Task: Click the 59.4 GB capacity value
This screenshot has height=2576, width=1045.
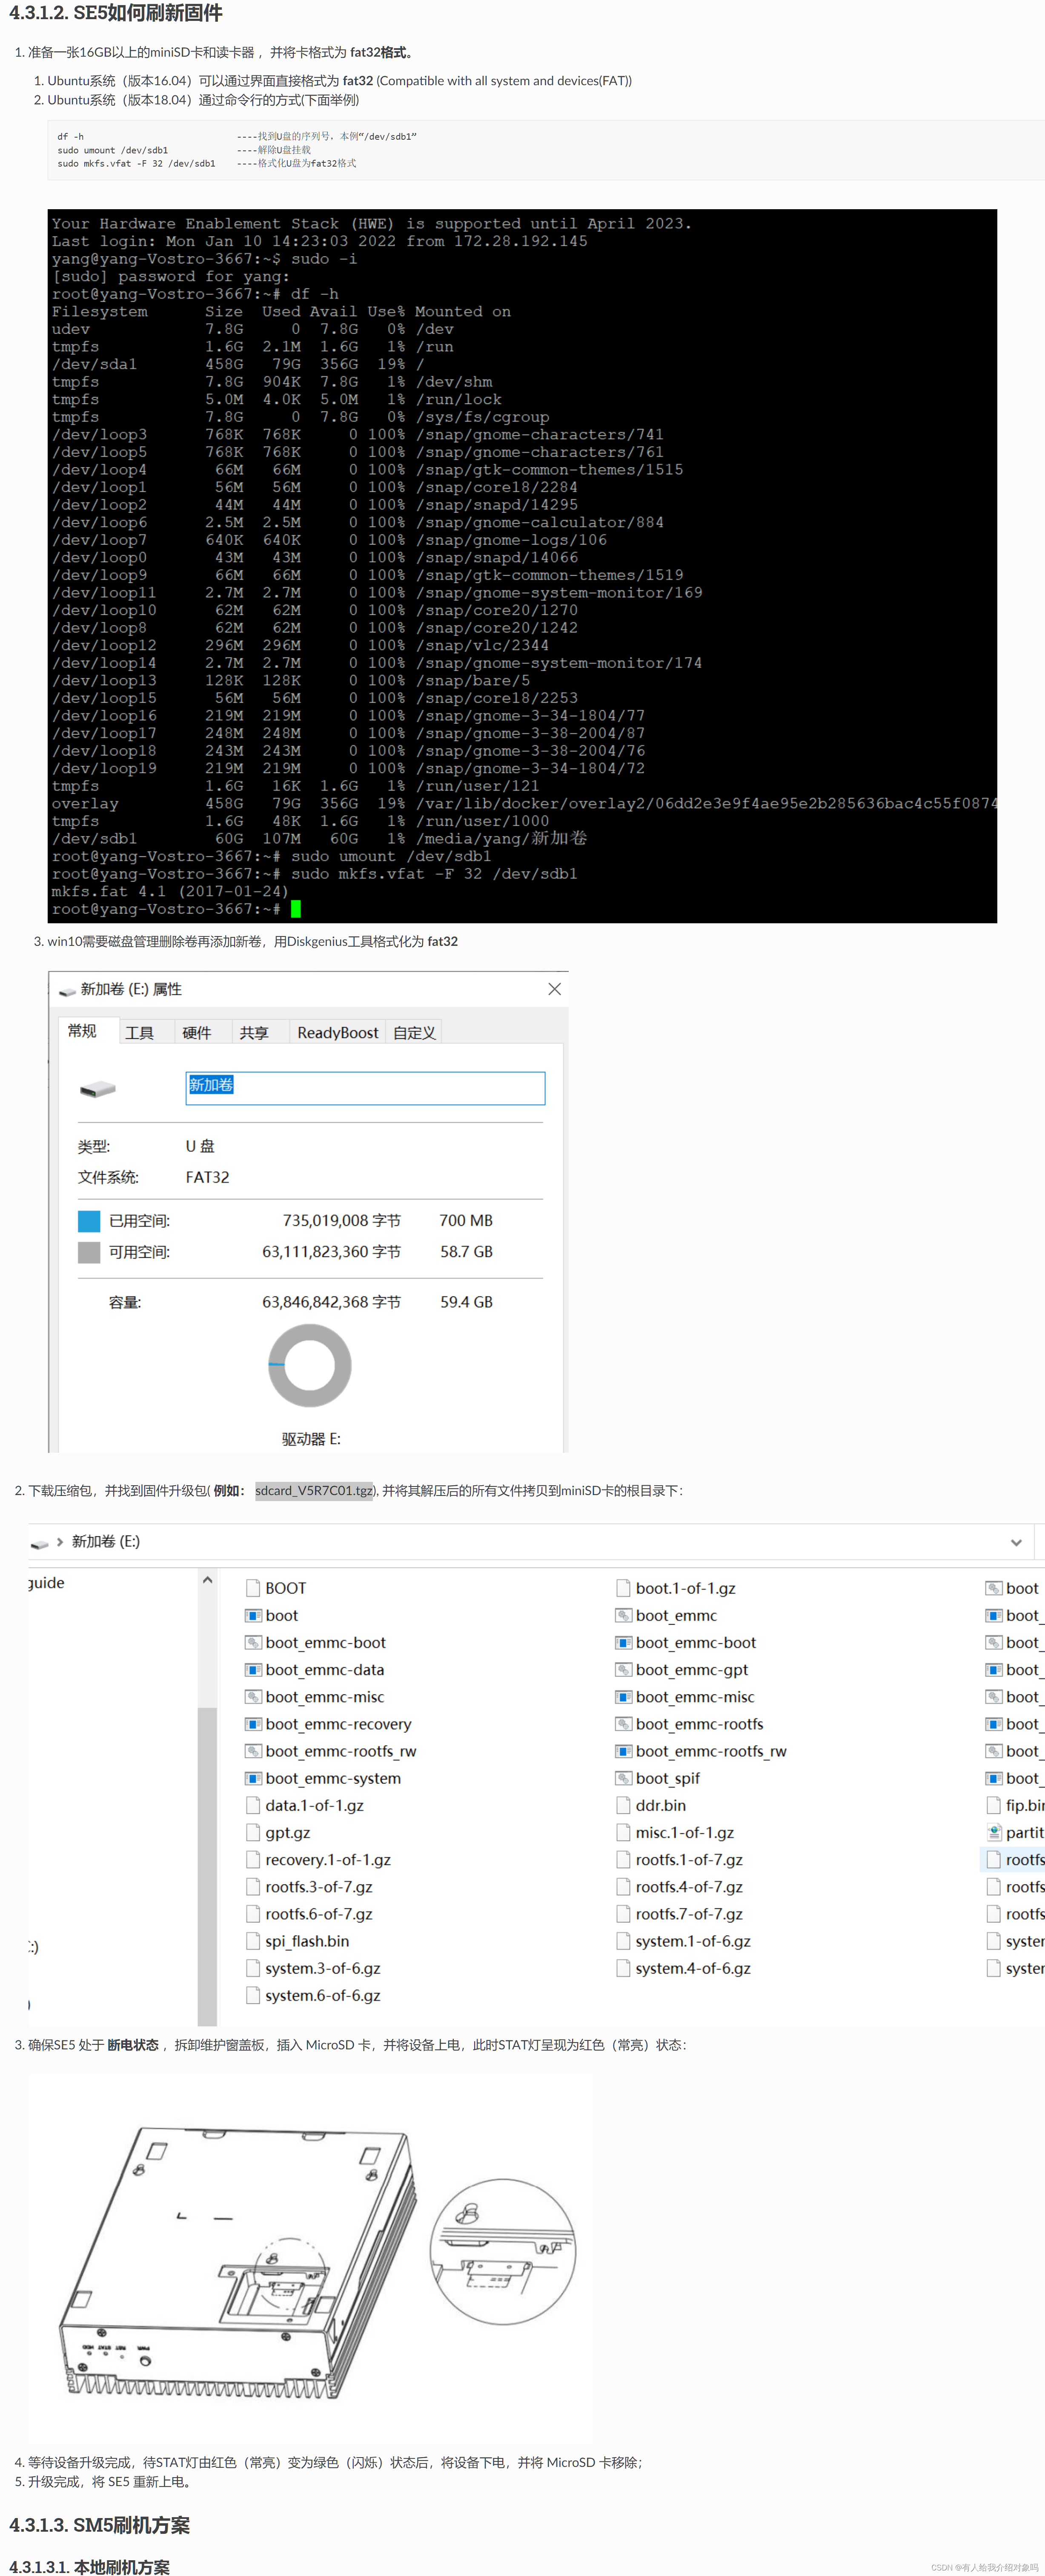Action: point(467,1302)
